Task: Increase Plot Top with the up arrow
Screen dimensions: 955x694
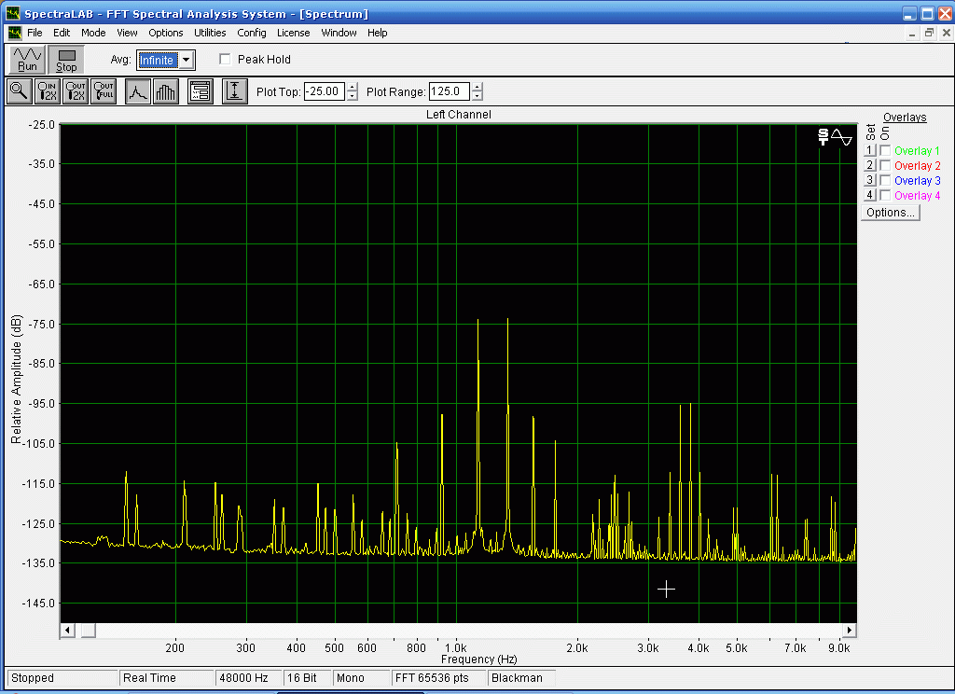Action: coord(352,88)
